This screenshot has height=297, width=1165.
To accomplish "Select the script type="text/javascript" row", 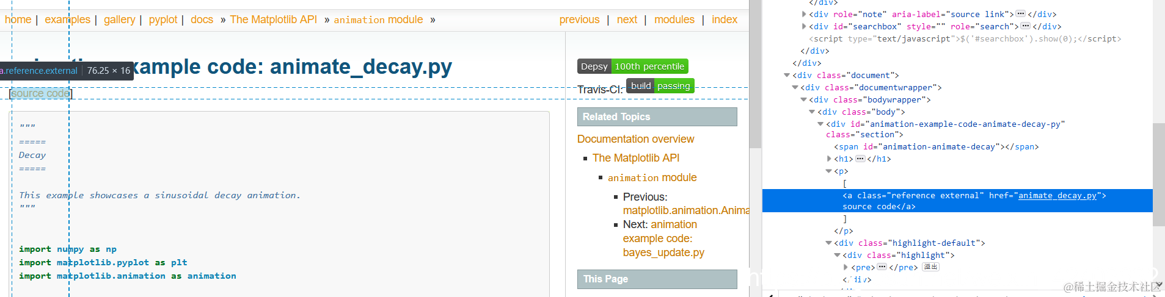I will coord(965,38).
